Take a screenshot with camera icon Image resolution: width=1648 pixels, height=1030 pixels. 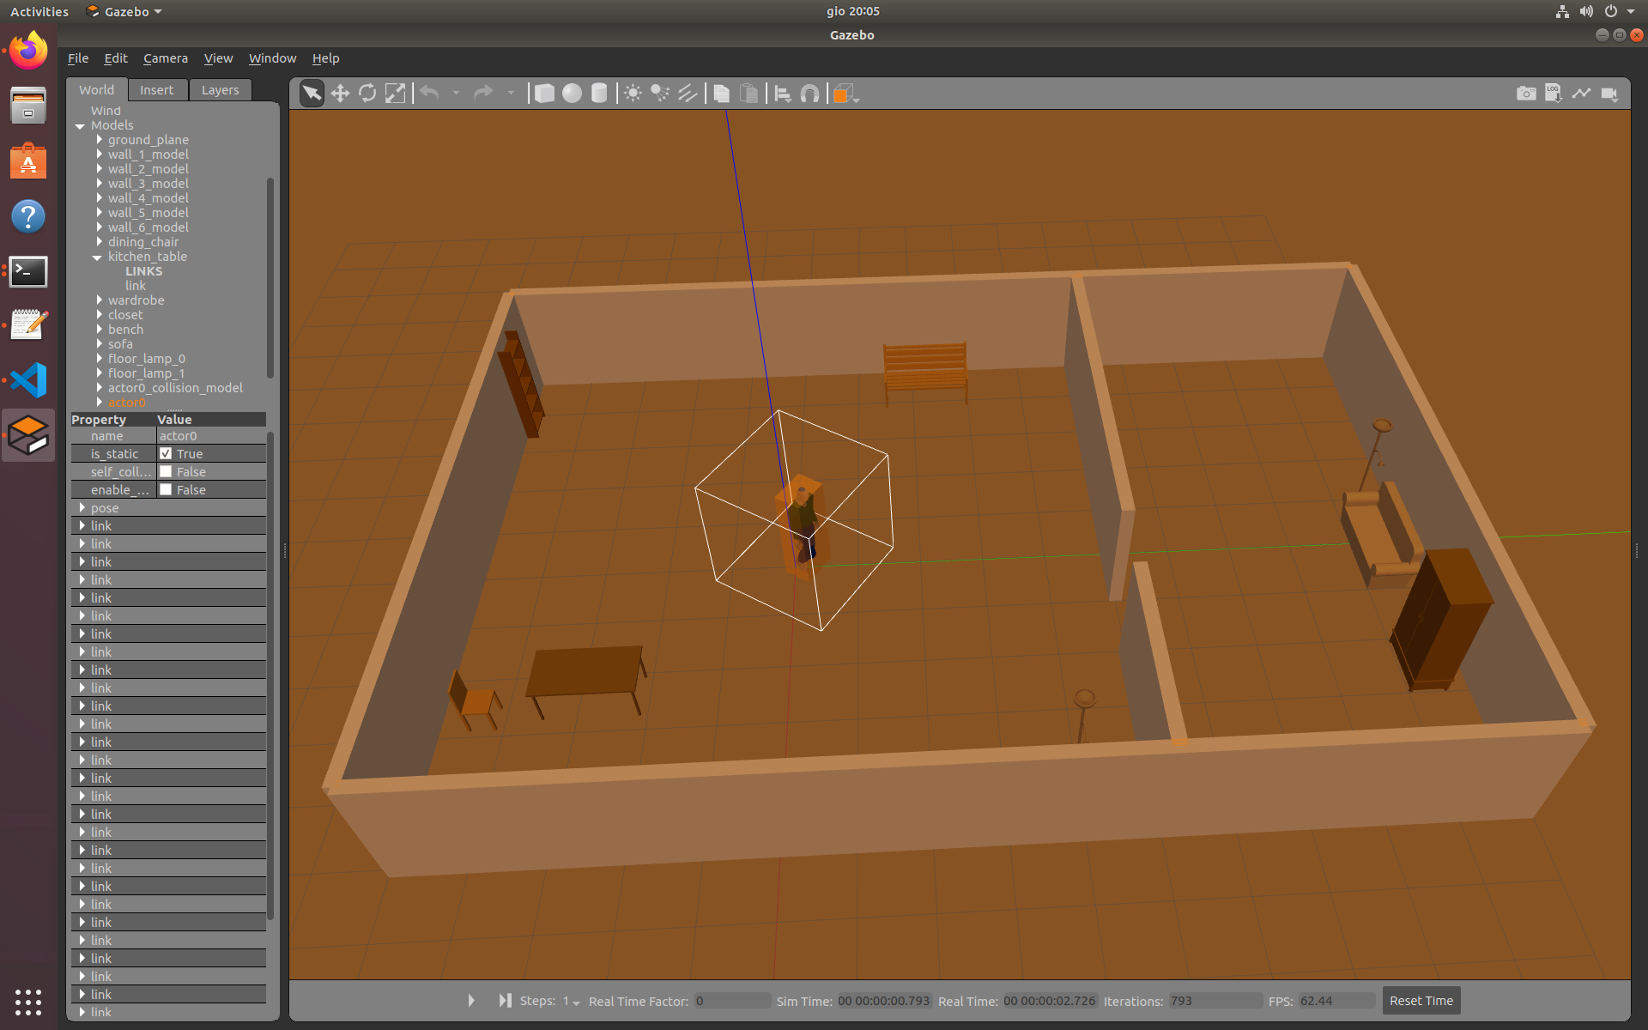[x=1526, y=93]
